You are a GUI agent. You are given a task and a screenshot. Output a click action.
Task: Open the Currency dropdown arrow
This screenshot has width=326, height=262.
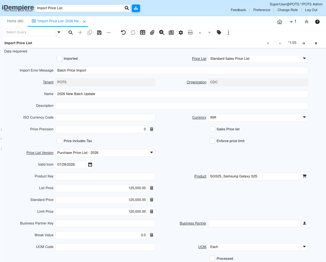click(304, 118)
